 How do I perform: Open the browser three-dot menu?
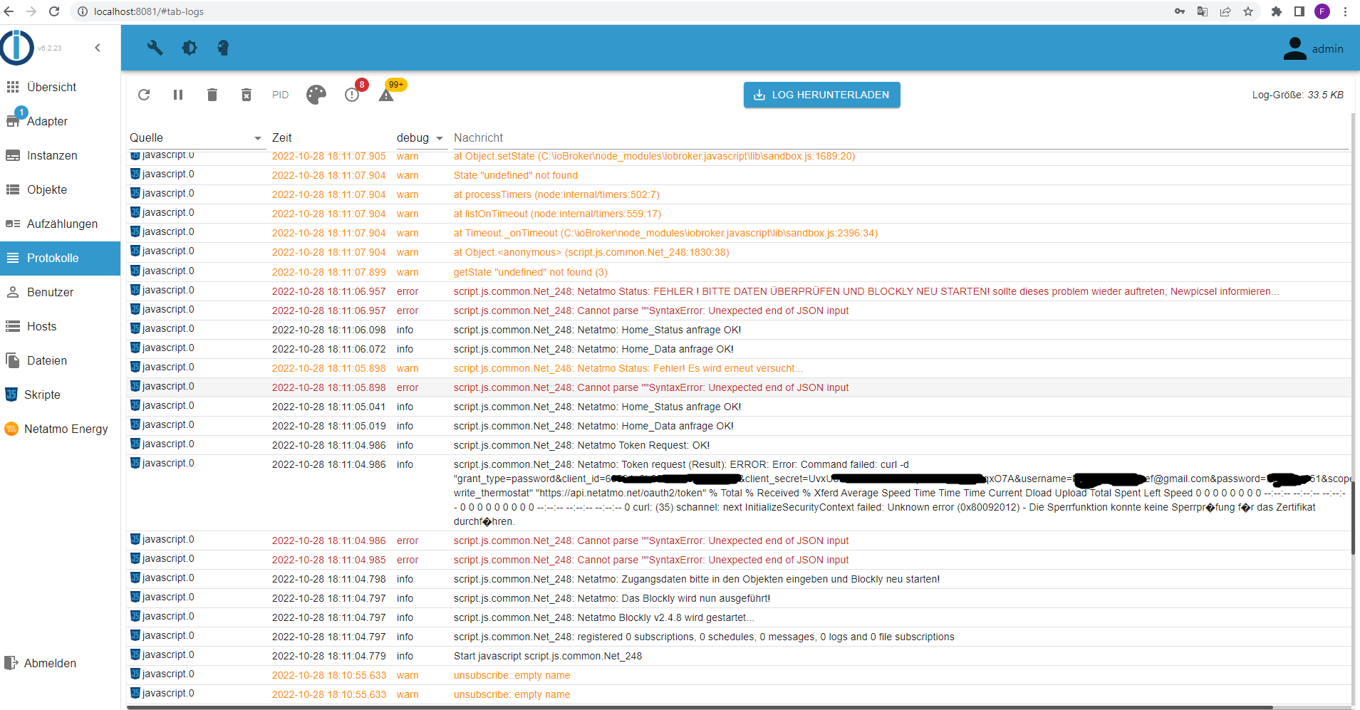(x=1345, y=11)
